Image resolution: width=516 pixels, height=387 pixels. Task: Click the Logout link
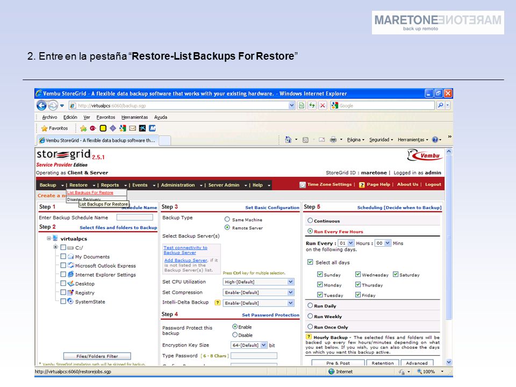click(x=433, y=184)
